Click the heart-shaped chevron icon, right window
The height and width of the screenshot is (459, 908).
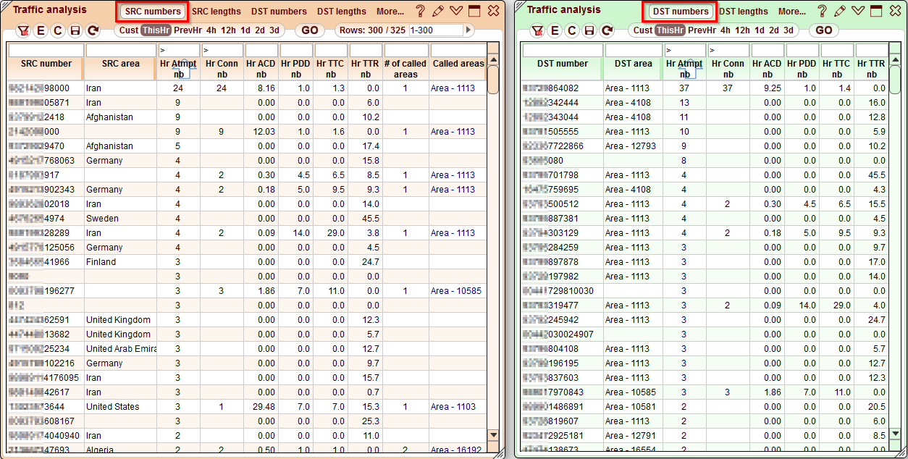[859, 11]
